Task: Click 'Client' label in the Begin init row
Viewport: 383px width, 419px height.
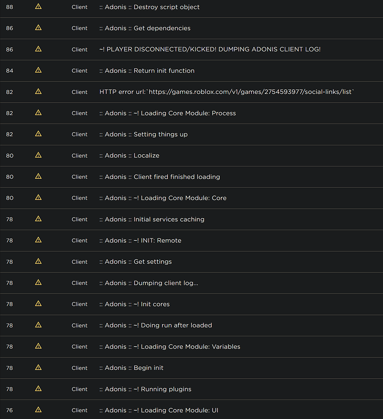Action: [x=79, y=368]
